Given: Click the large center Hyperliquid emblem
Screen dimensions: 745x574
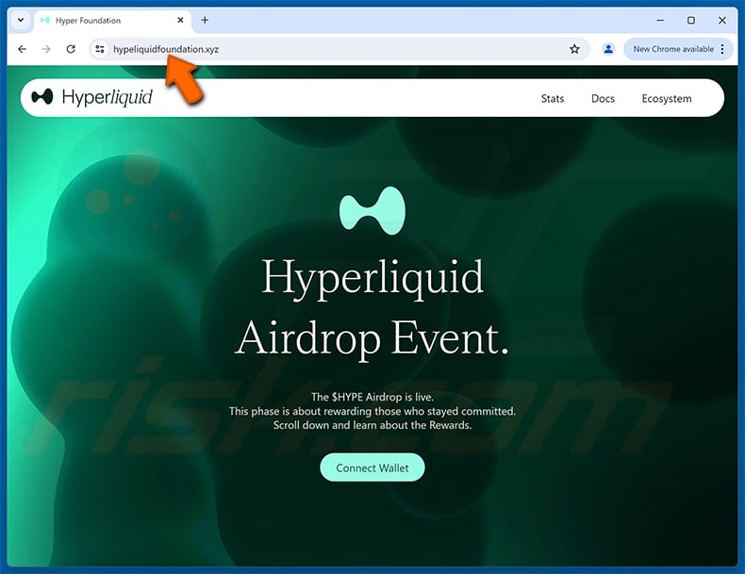Looking at the screenshot, I should (372, 211).
